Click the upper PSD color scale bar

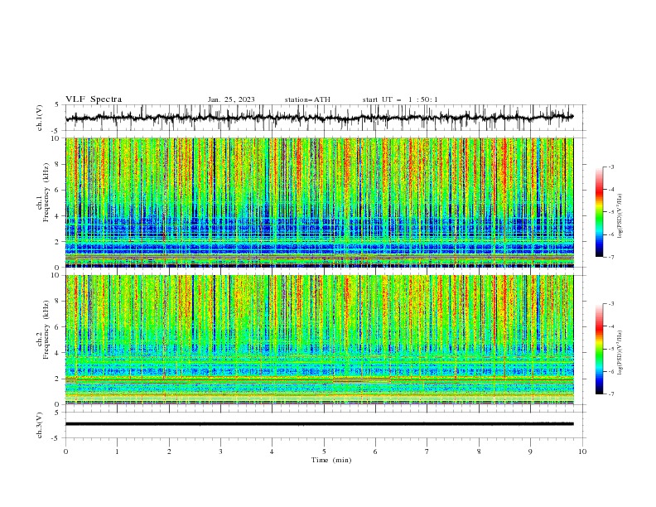[x=600, y=212]
